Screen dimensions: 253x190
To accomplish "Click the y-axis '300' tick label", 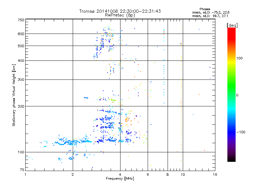I will 21,80.
